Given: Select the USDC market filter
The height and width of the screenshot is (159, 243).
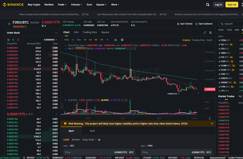Looking at the screenshot, I should click(221, 30).
